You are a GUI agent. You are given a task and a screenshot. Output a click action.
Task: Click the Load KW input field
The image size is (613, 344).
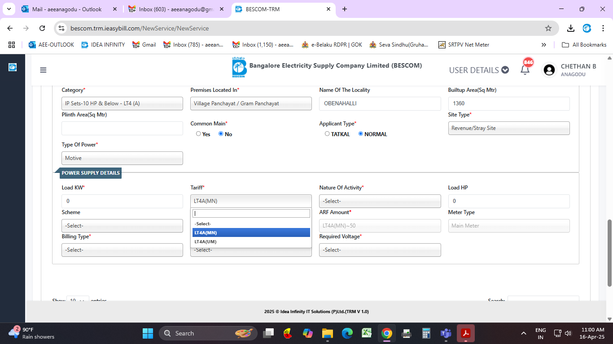(122, 201)
